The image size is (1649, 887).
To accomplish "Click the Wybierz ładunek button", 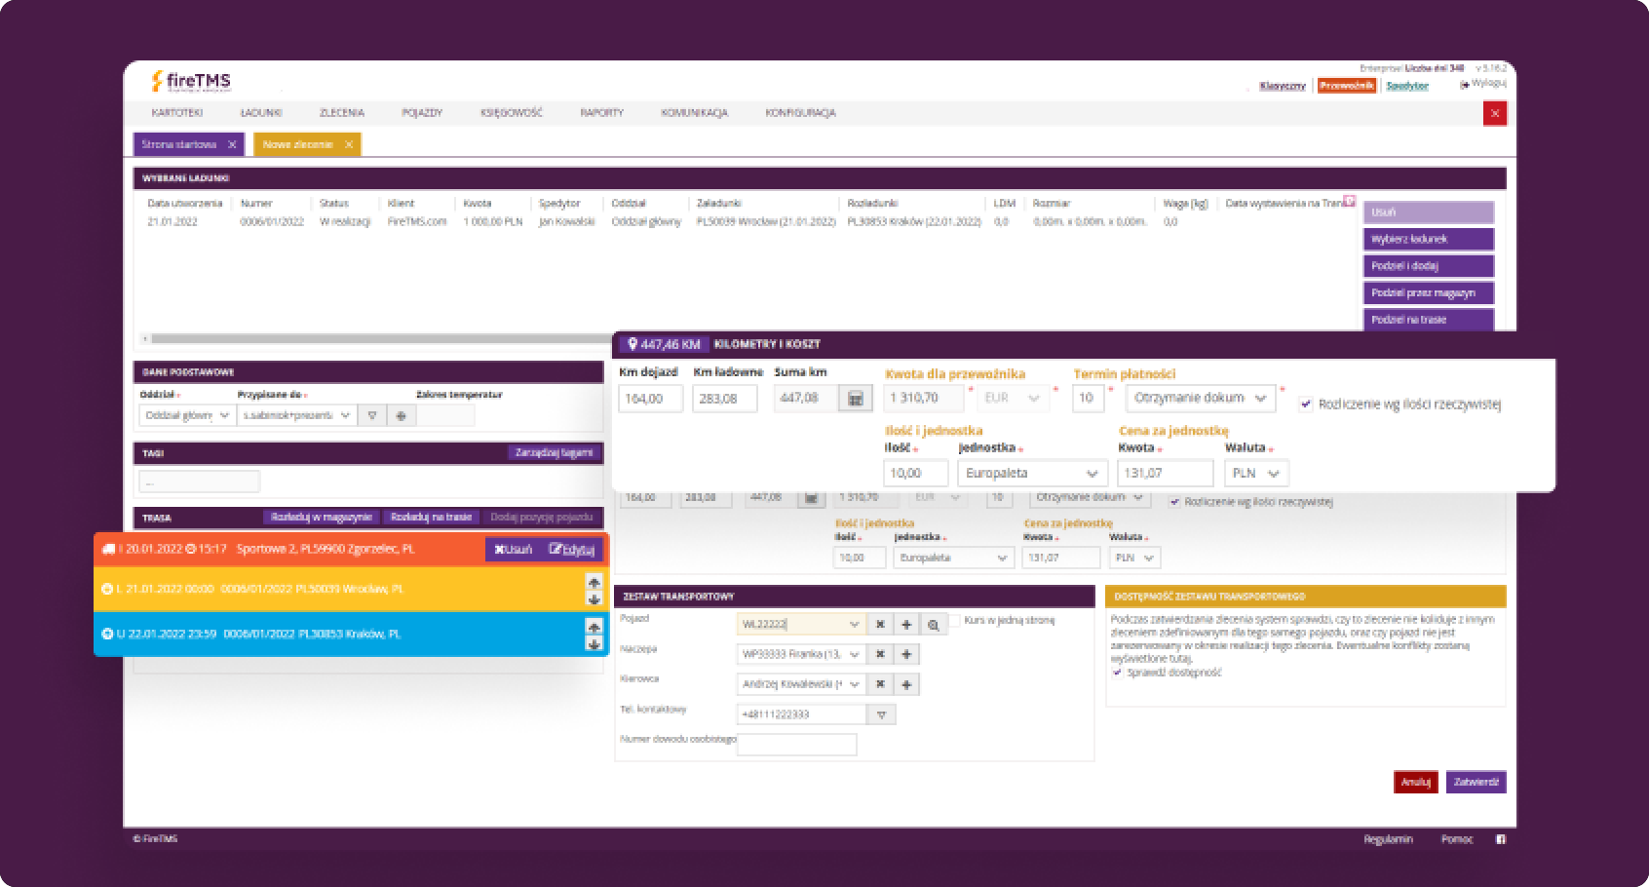I will click(1428, 239).
